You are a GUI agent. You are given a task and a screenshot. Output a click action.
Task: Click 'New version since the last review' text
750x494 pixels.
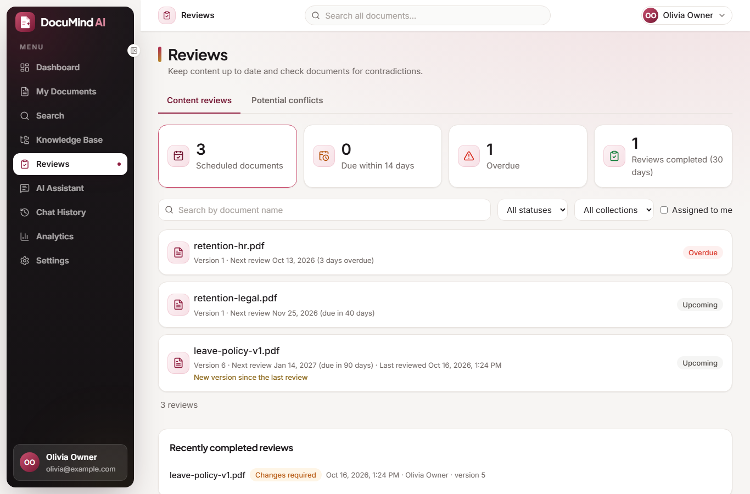(x=250, y=377)
